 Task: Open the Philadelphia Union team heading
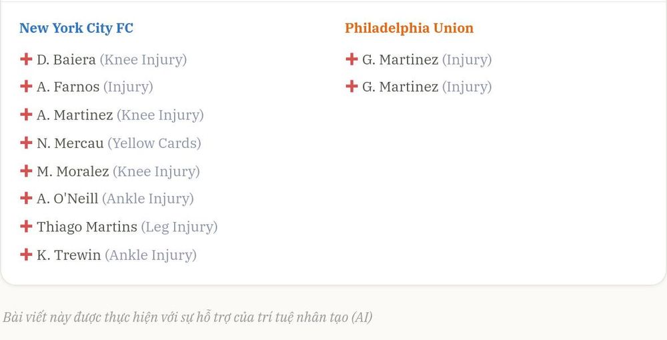[410, 28]
